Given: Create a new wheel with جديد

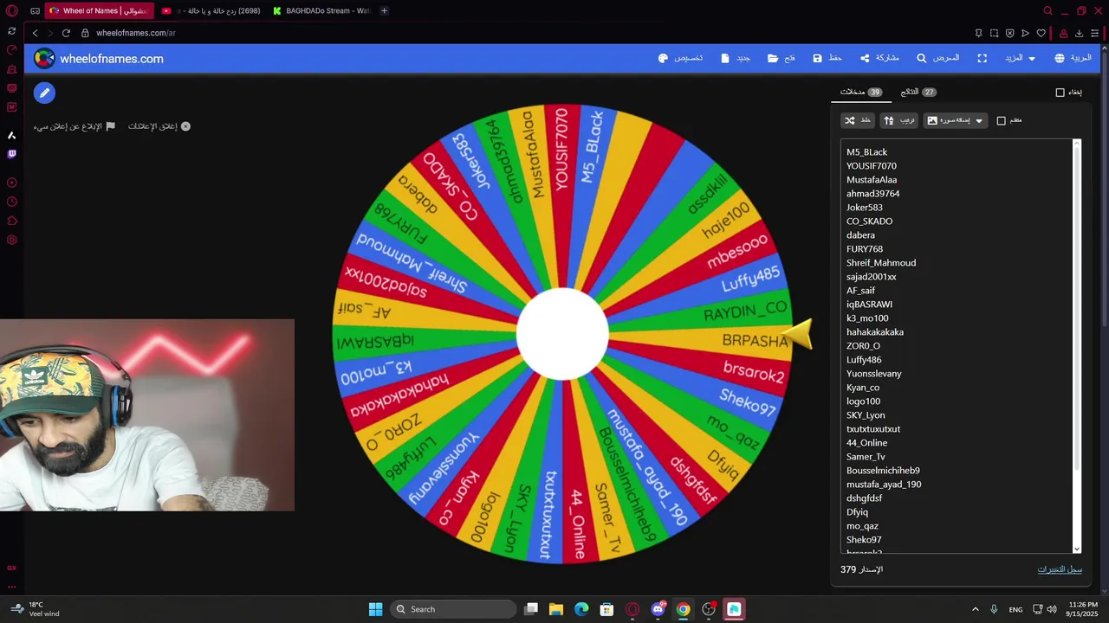Looking at the screenshot, I should (x=734, y=58).
